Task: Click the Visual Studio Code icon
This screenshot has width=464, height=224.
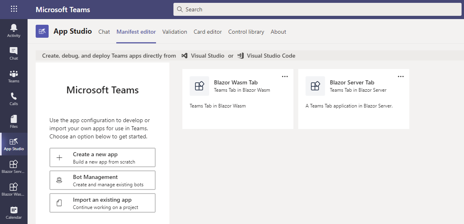Action: (240, 56)
